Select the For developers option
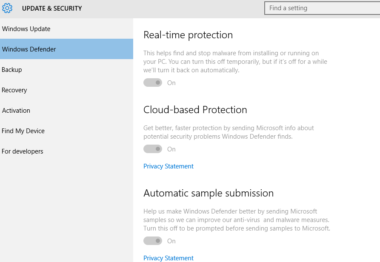380x262 pixels. point(23,151)
